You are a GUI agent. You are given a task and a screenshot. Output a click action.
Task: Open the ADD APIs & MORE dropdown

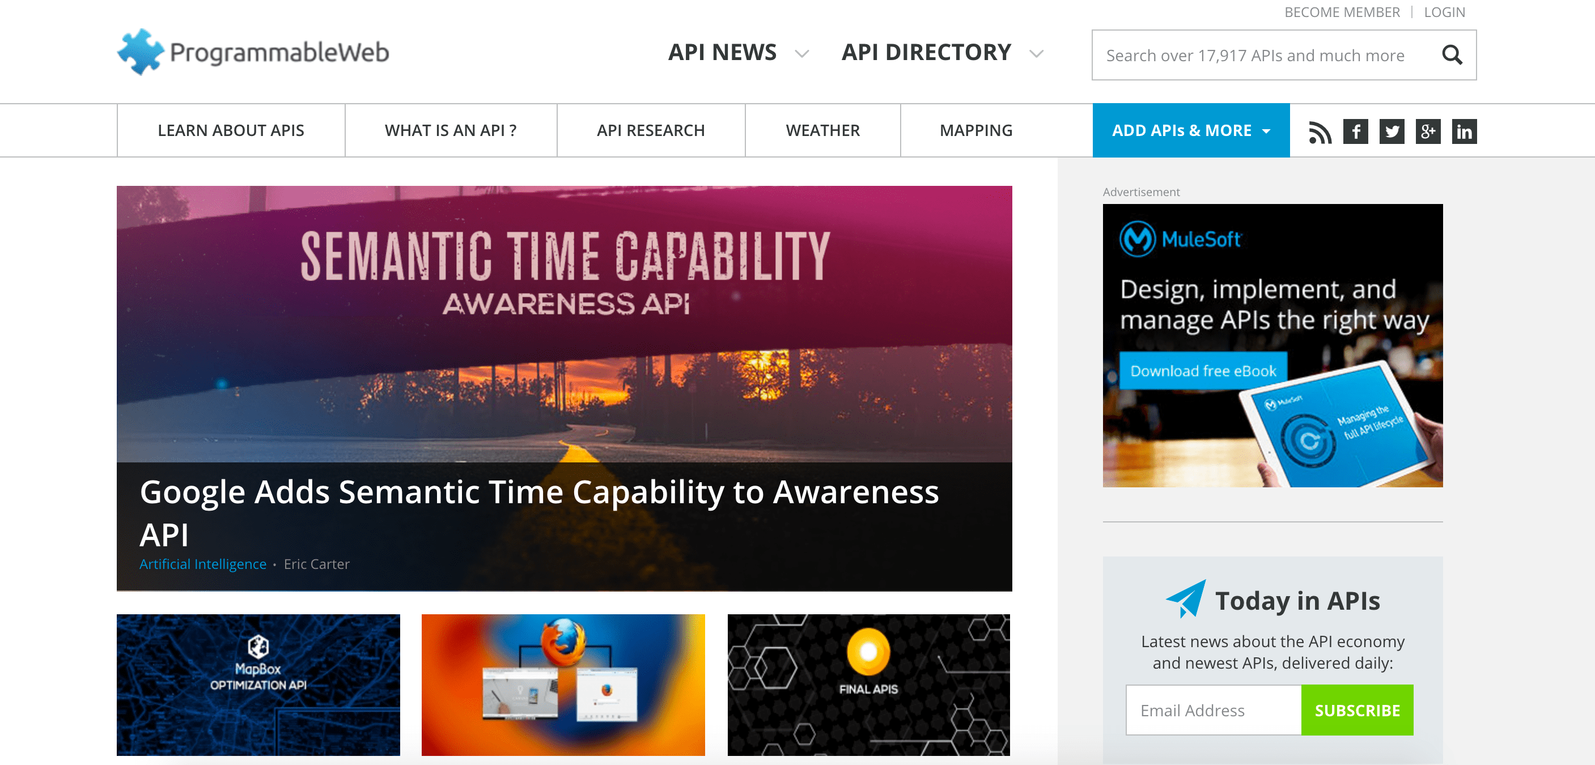tap(1191, 130)
